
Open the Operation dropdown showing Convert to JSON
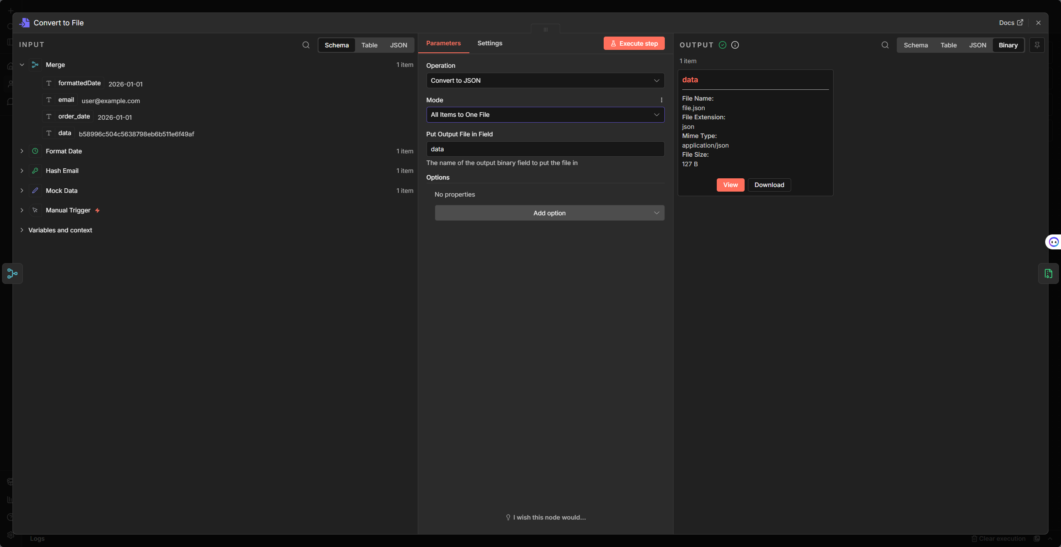click(545, 81)
